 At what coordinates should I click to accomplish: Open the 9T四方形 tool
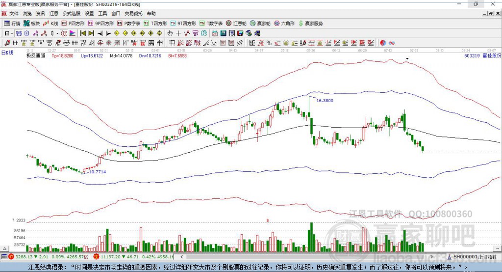click(x=183, y=24)
